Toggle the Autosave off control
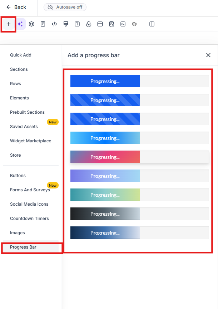The height and width of the screenshot is (309, 218). tap(65, 7)
